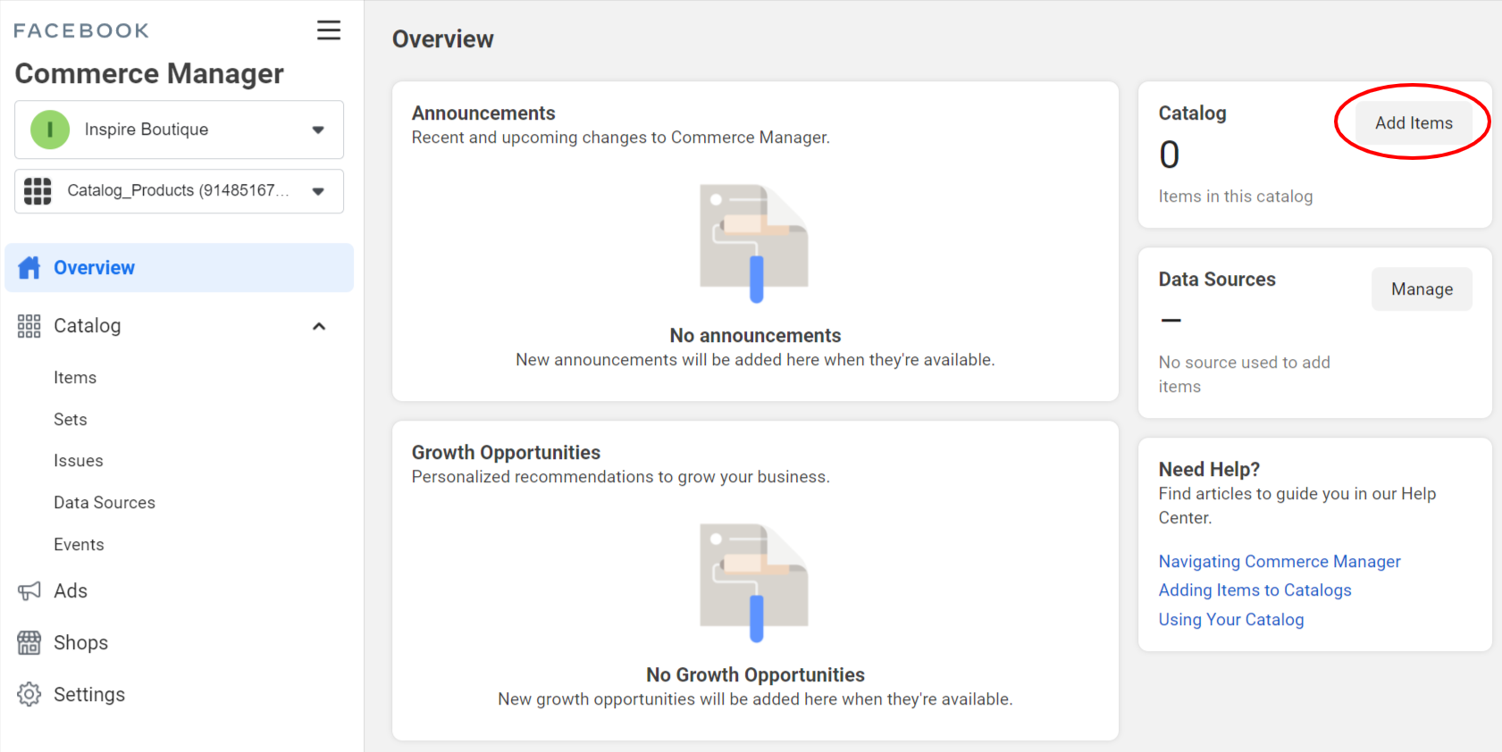Select Events under Catalog

tap(79, 545)
